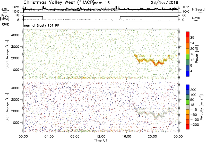Click the light green 12-16 dB power swatch
This screenshot has width=206, height=142.
click(188, 57)
